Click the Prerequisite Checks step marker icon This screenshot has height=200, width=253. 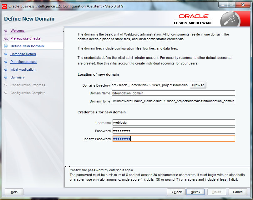pos(6,38)
